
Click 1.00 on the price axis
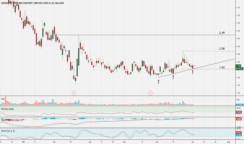pos(238,93)
